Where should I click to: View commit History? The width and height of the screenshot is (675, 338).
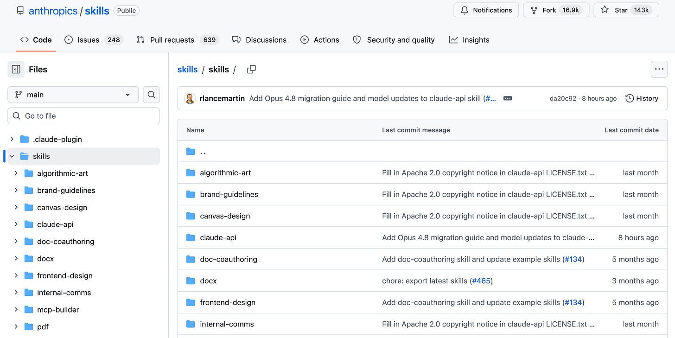click(642, 98)
